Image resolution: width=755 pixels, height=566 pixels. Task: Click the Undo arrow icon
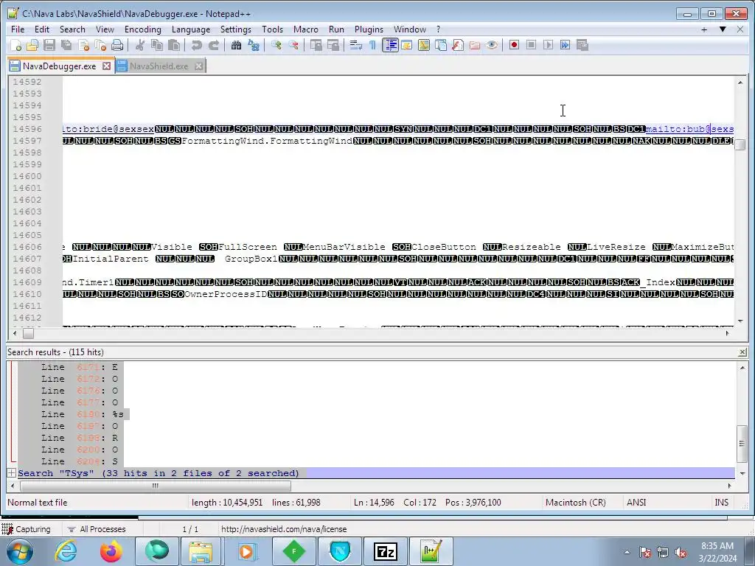click(196, 45)
